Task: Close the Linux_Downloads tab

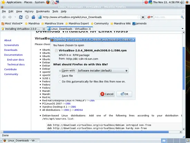Action: pyautogui.click(x=90, y=29)
